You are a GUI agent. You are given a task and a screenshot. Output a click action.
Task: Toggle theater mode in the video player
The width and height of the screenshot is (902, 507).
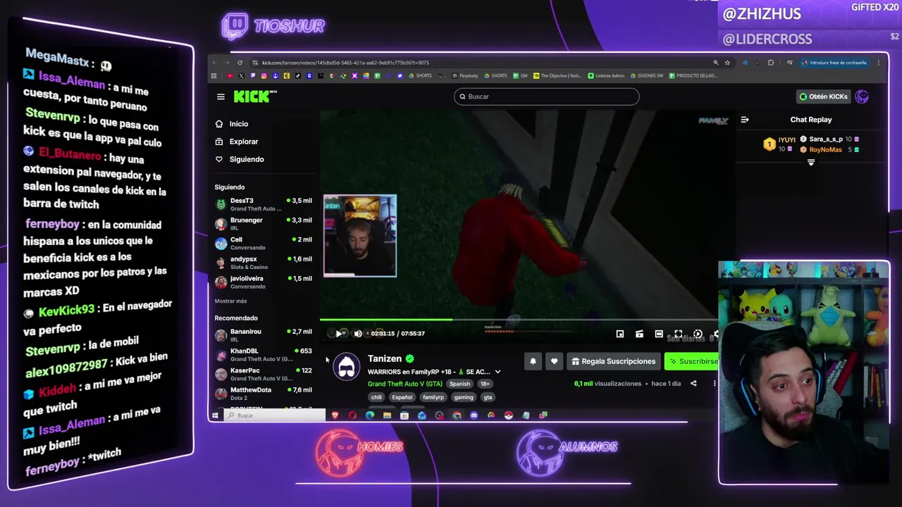pos(659,334)
